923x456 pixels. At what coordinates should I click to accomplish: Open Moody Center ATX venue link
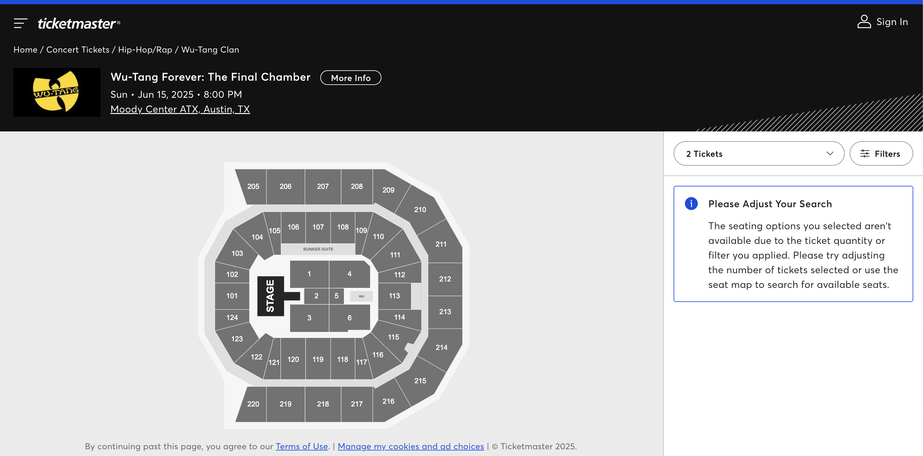(x=180, y=109)
